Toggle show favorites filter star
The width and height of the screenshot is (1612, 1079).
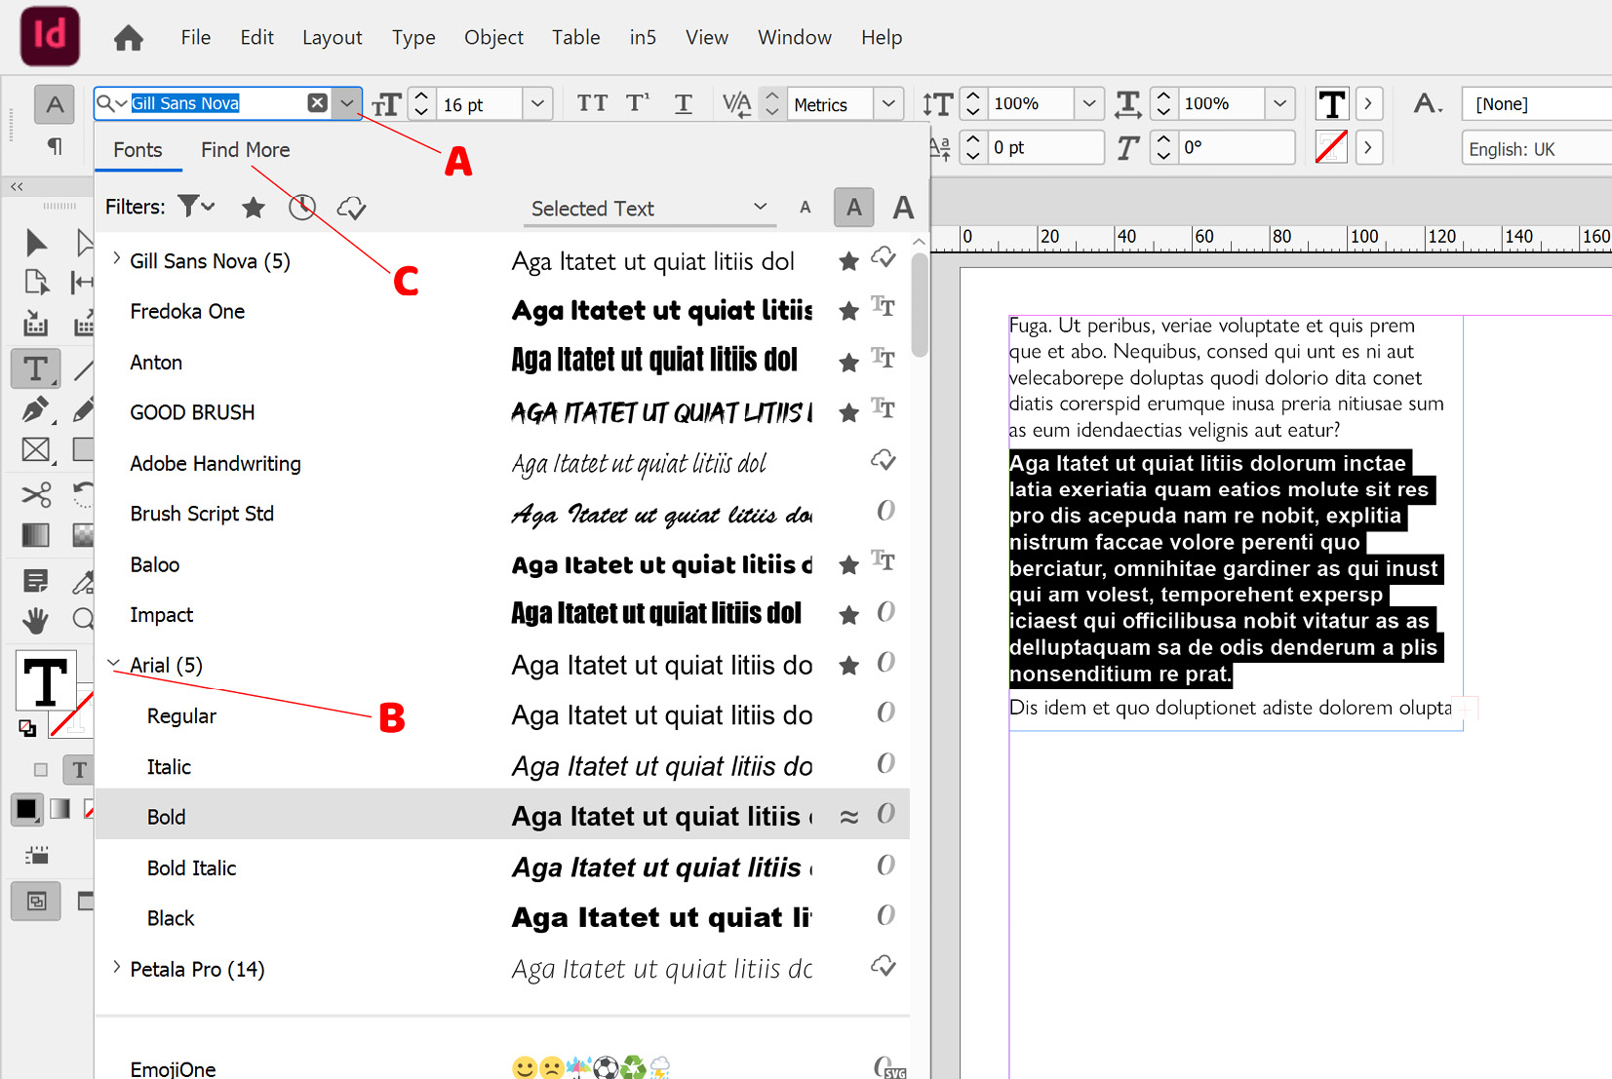pyautogui.click(x=254, y=207)
